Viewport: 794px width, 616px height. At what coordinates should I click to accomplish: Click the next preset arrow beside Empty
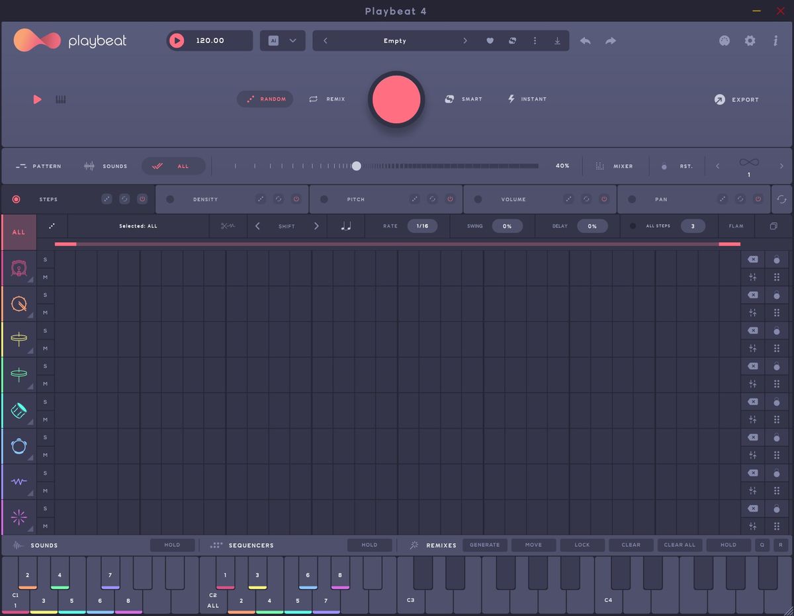click(465, 40)
